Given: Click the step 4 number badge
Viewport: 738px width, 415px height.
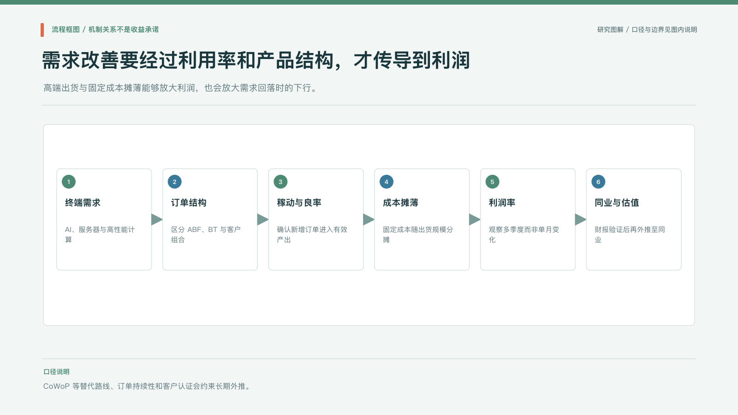Looking at the screenshot, I should pos(387,182).
